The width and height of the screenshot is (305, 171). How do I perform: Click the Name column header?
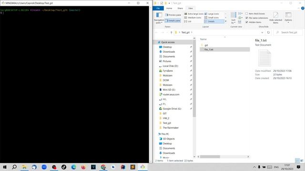[x=203, y=39]
